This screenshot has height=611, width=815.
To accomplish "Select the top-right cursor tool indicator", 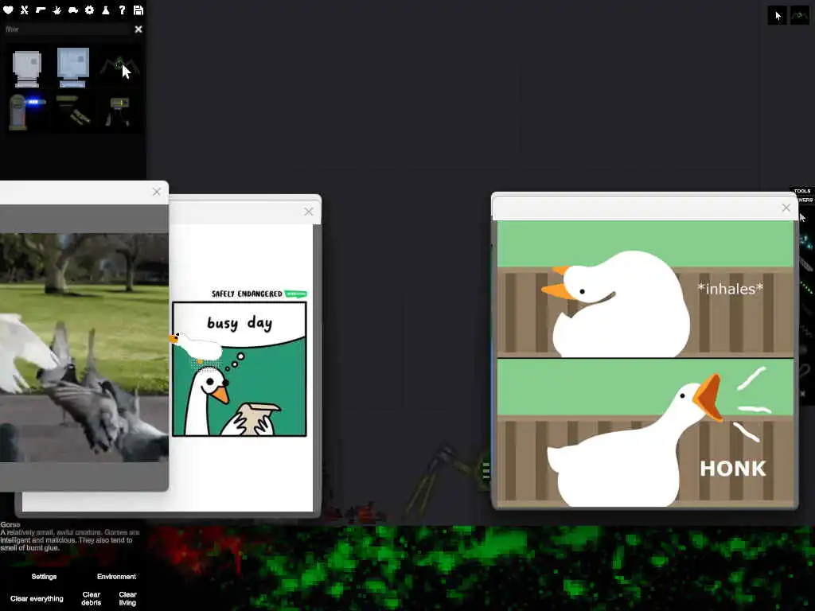I will click(x=778, y=16).
